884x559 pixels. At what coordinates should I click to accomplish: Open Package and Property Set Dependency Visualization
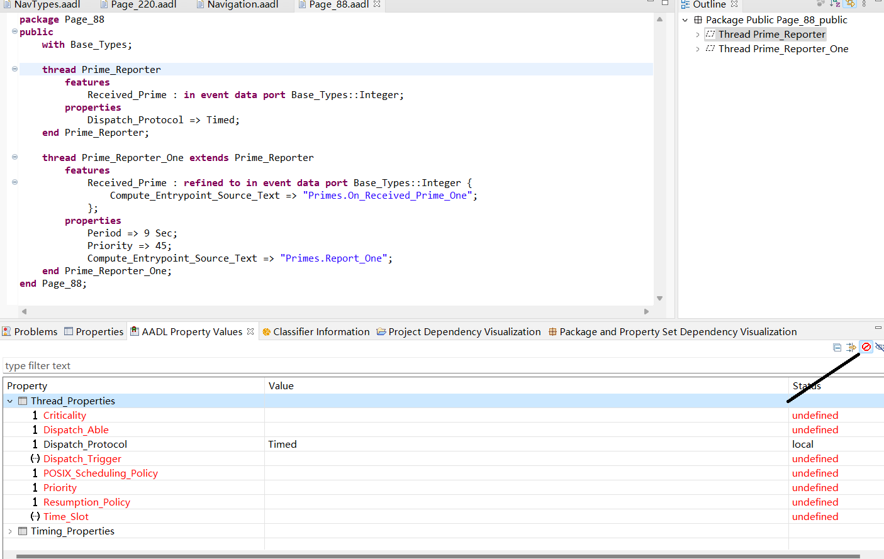(x=673, y=331)
